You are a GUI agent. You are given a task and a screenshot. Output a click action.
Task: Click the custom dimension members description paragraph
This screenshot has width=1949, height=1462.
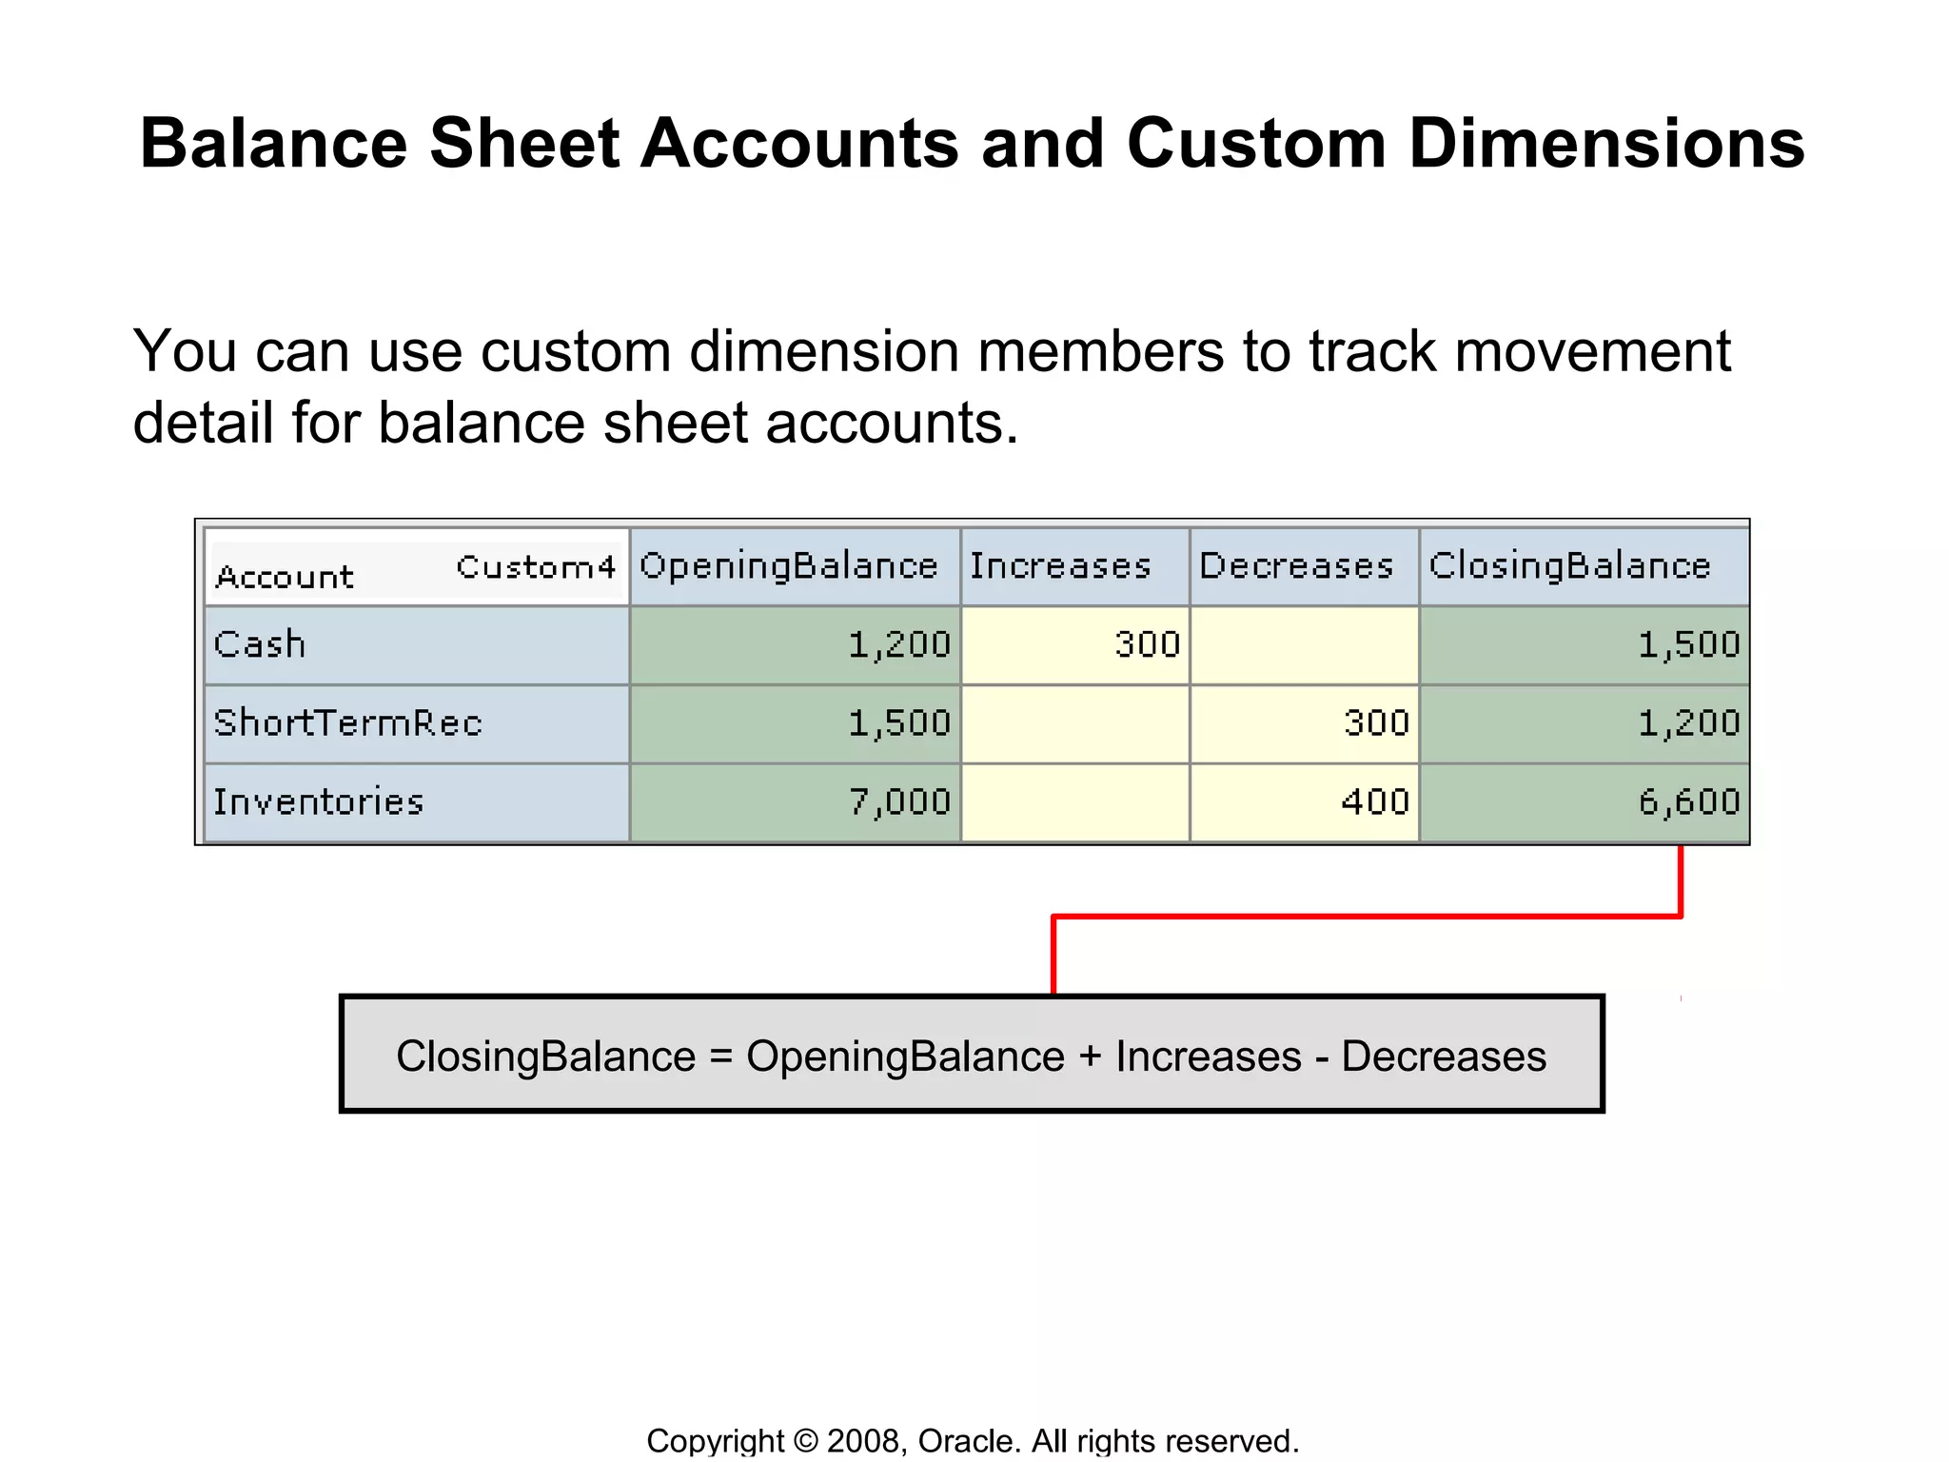932,385
